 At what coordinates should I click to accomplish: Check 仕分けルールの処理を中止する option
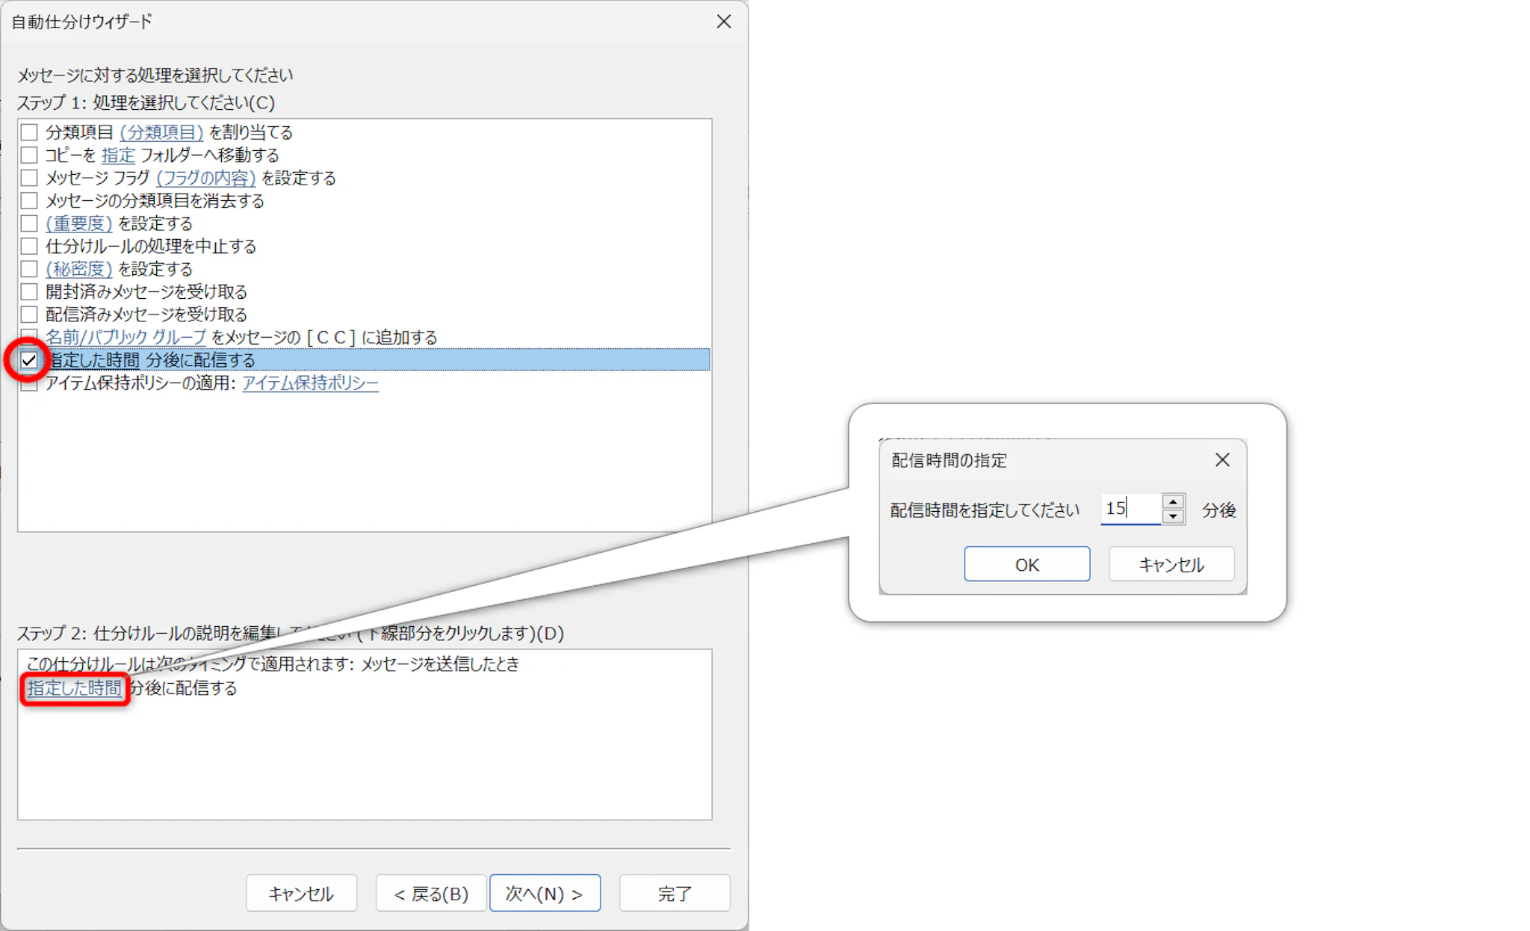(29, 247)
